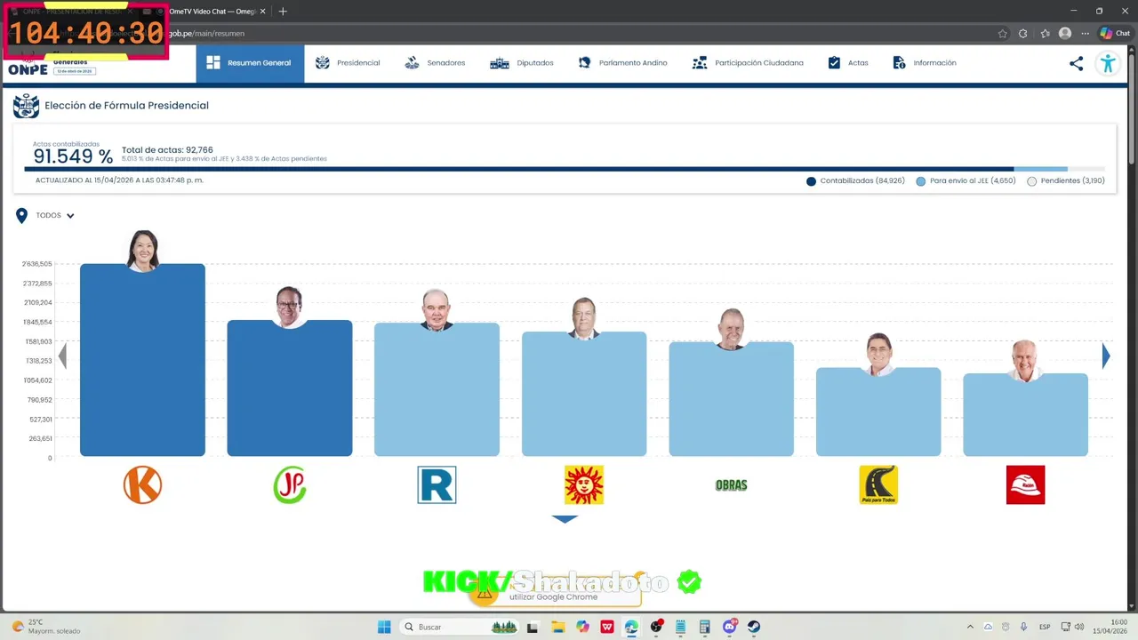Viewport: 1138px width, 640px height.
Task: Click the red hat party logo
Action: point(1025,485)
